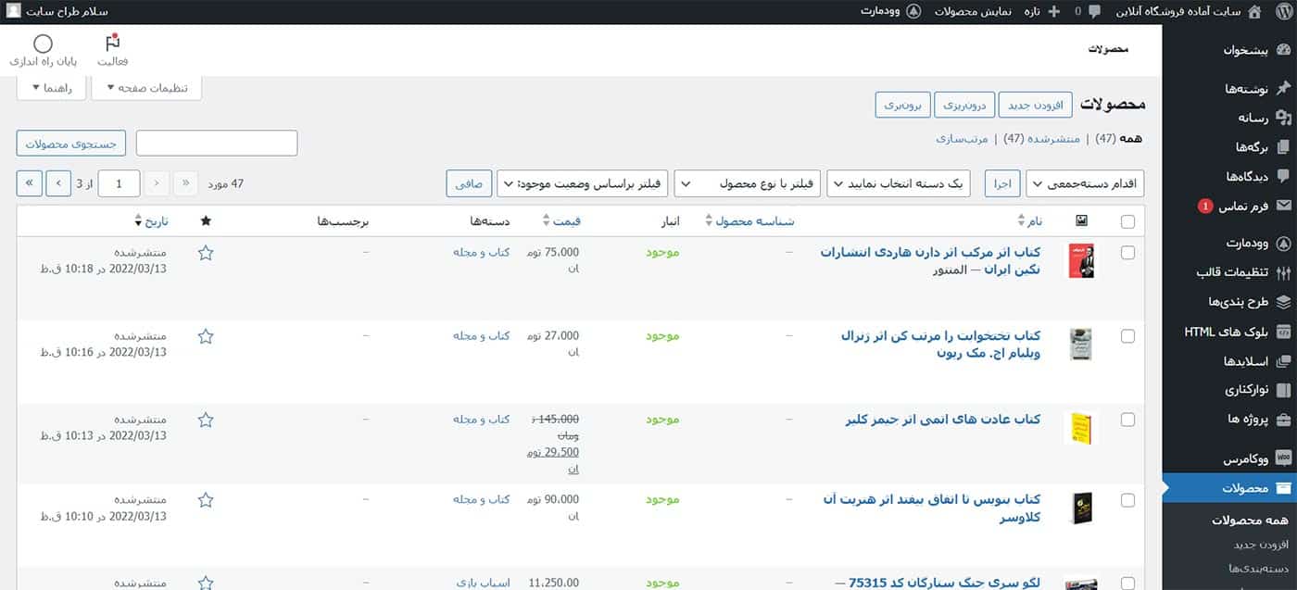1297x590 pixels.
Task: Click the Theme Settings sliders icon (تنظیمات قالب)
Action: tap(1283, 272)
